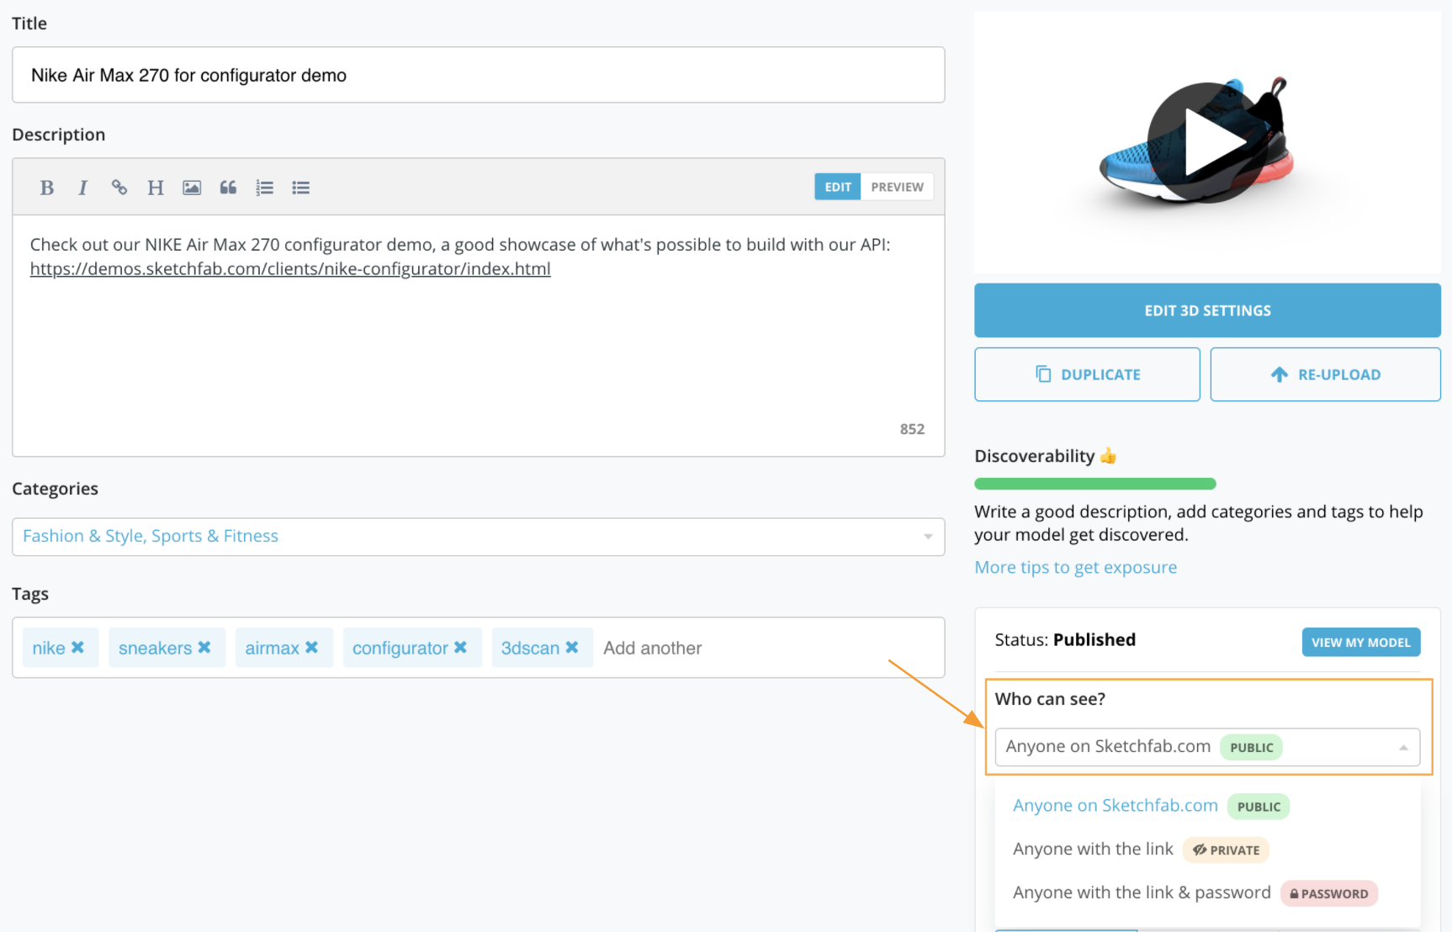Switch description editor to Preview mode
The height and width of the screenshot is (932, 1452).
click(897, 187)
